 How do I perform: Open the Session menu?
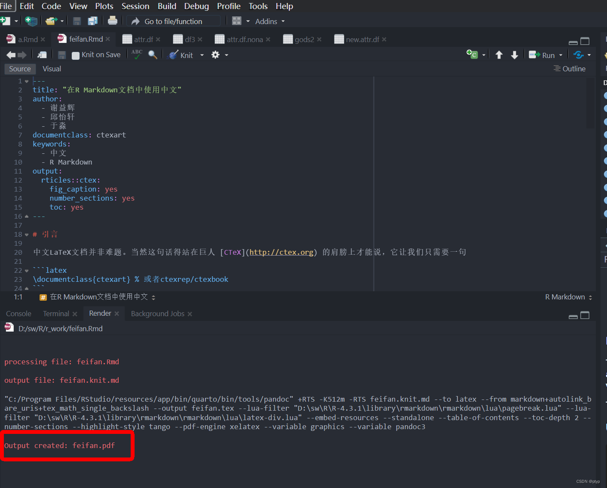[135, 6]
